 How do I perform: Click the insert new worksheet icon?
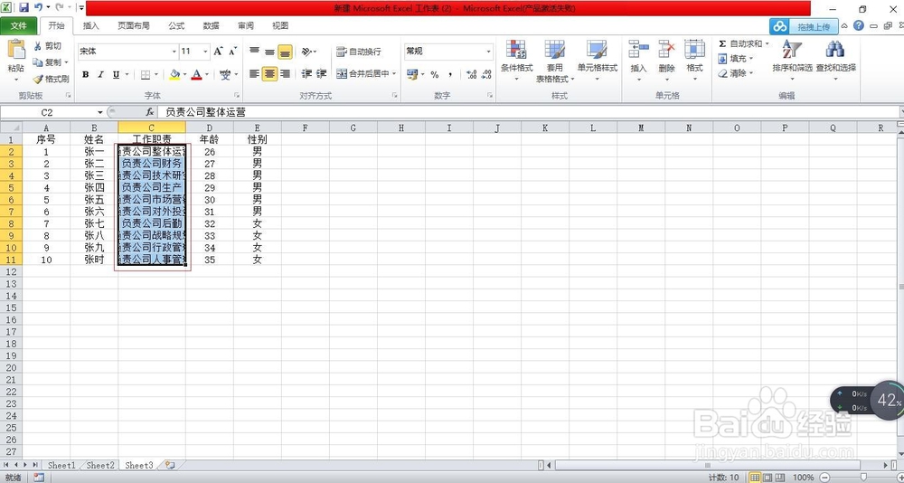coord(170,465)
